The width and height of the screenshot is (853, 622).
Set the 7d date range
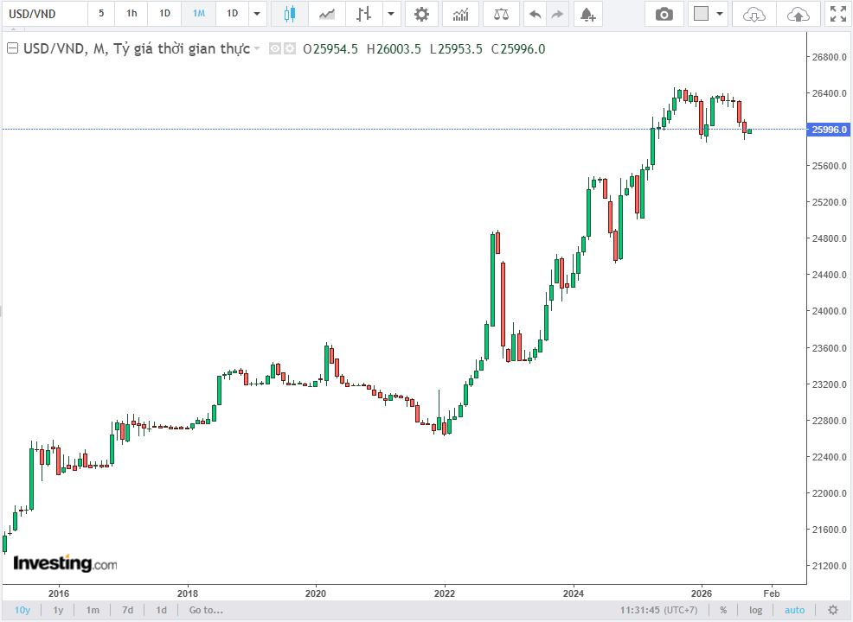pos(128,610)
